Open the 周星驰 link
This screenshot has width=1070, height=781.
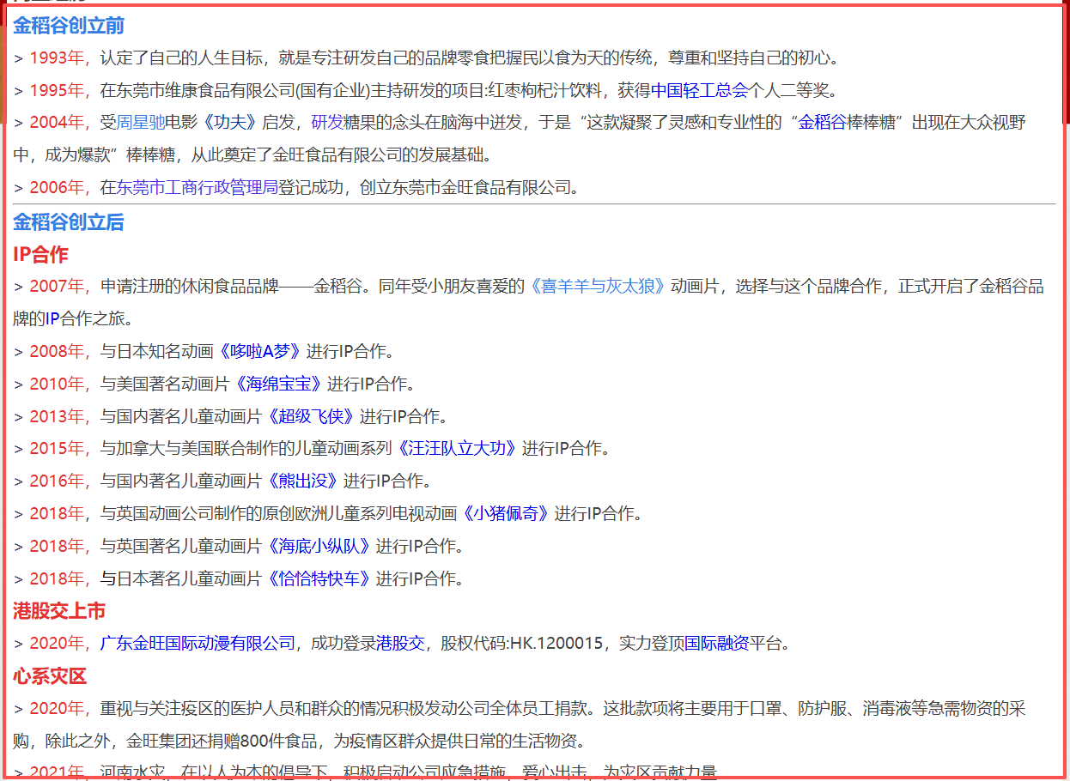pos(141,123)
